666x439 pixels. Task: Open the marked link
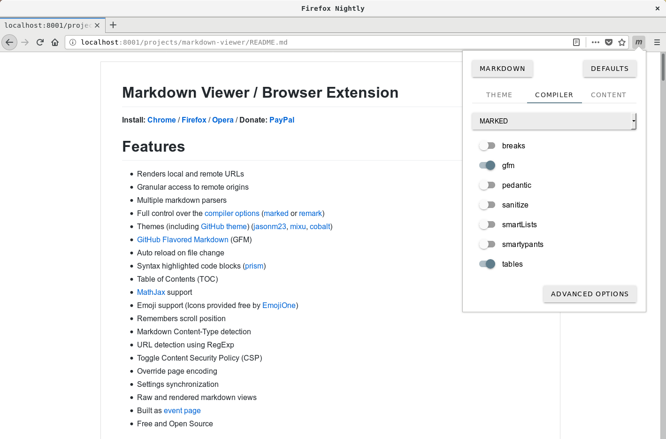click(x=276, y=213)
